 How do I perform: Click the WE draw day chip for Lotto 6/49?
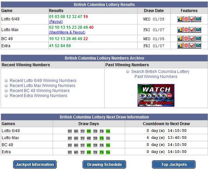pos(89,131)
